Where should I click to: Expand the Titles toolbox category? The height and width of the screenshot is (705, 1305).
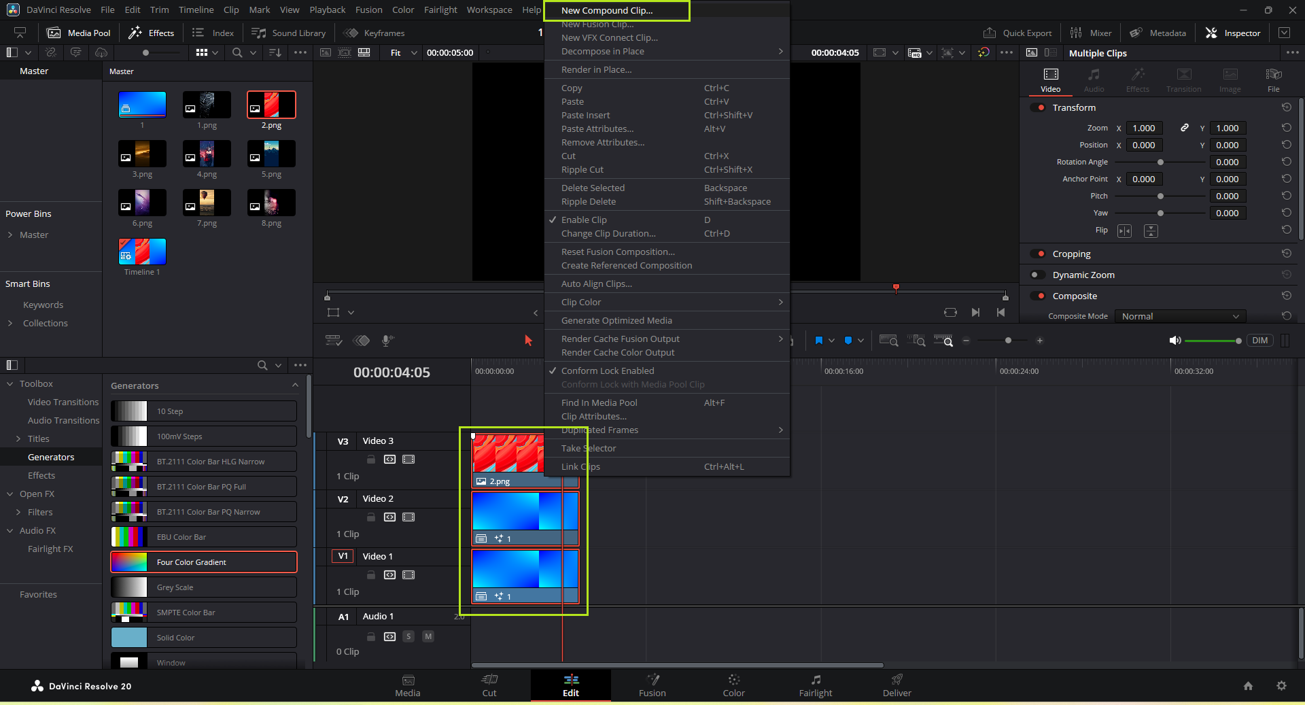click(x=18, y=439)
